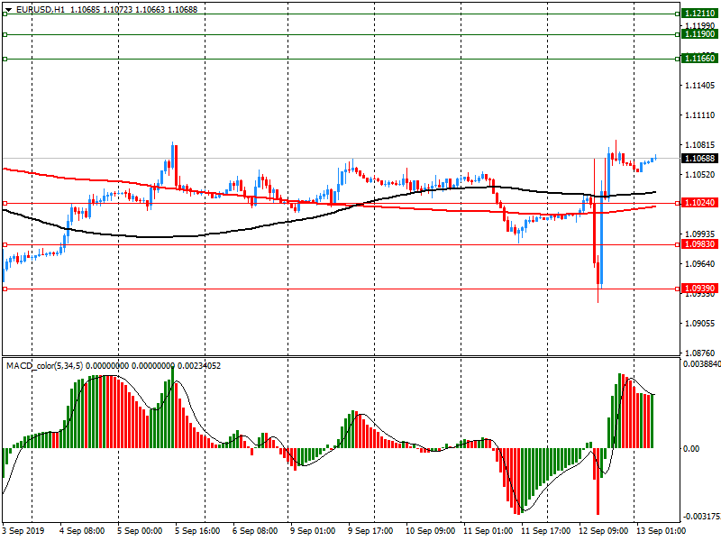Click the 1.09830 red level label

pyautogui.click(x=700, y=244)
